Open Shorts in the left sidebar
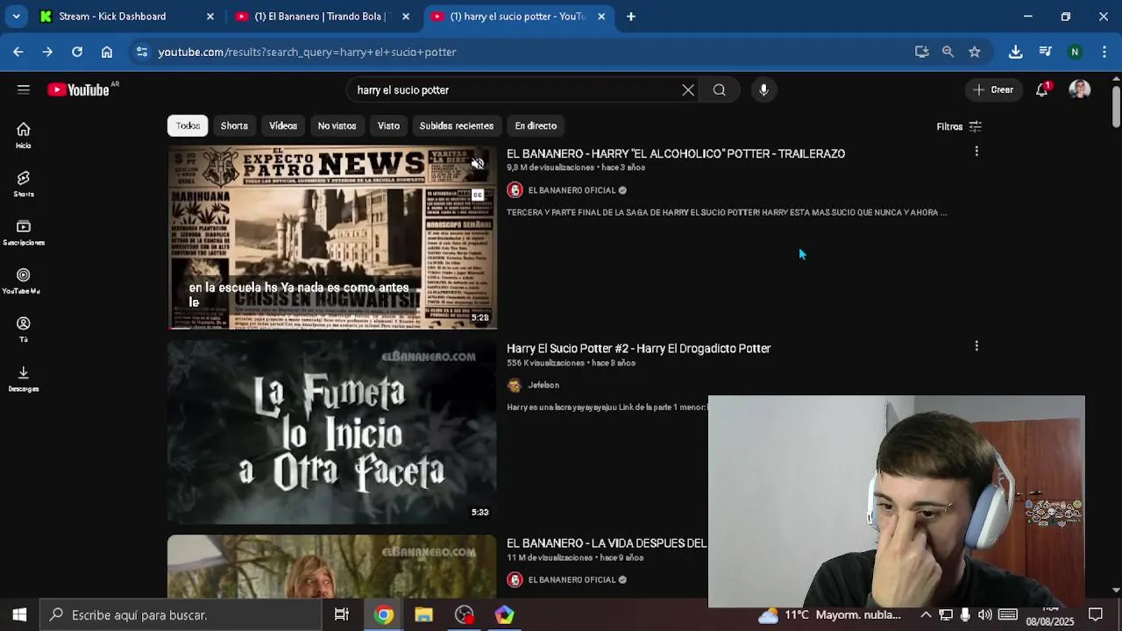Image resolution: width=1122 pixels, height=631 pixels. (x=24, y=183)
